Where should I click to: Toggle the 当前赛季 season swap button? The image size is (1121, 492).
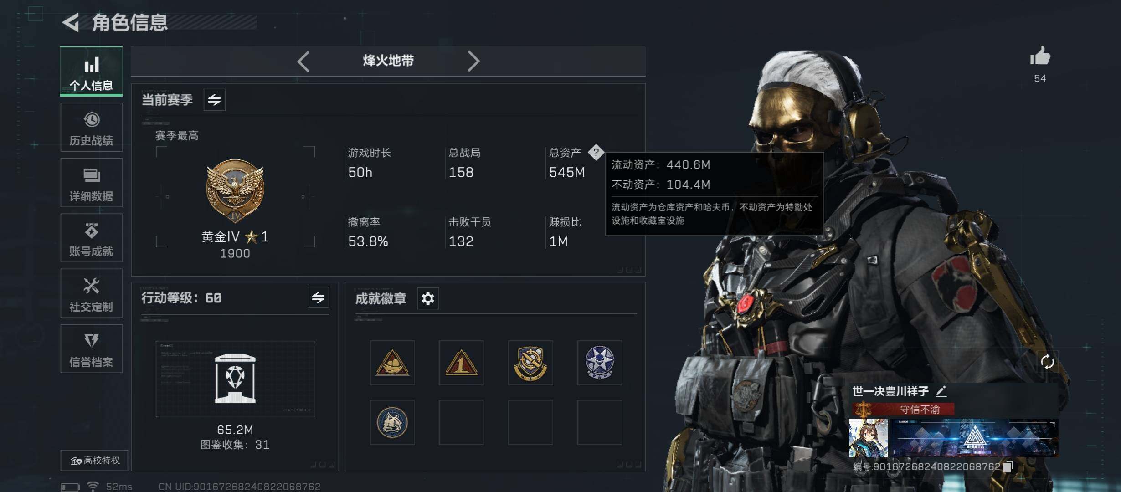click(214, 99)
